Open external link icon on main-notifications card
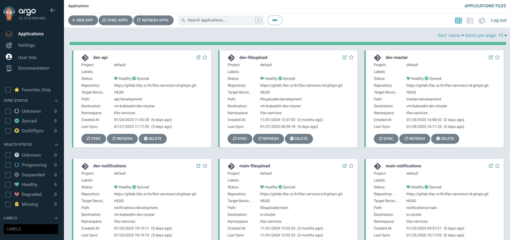Viewport: 510px width, 240px height. coord(491,166)
